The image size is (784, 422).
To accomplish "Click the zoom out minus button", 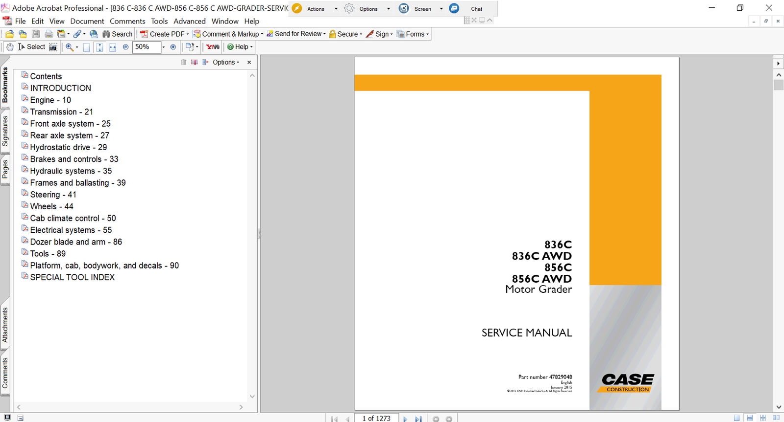I will coord(125,47).
